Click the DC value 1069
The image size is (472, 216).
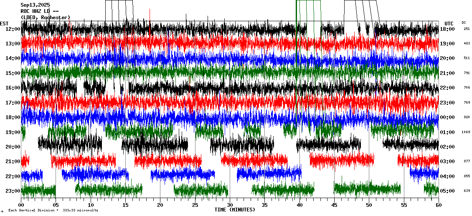click(466, 132)
